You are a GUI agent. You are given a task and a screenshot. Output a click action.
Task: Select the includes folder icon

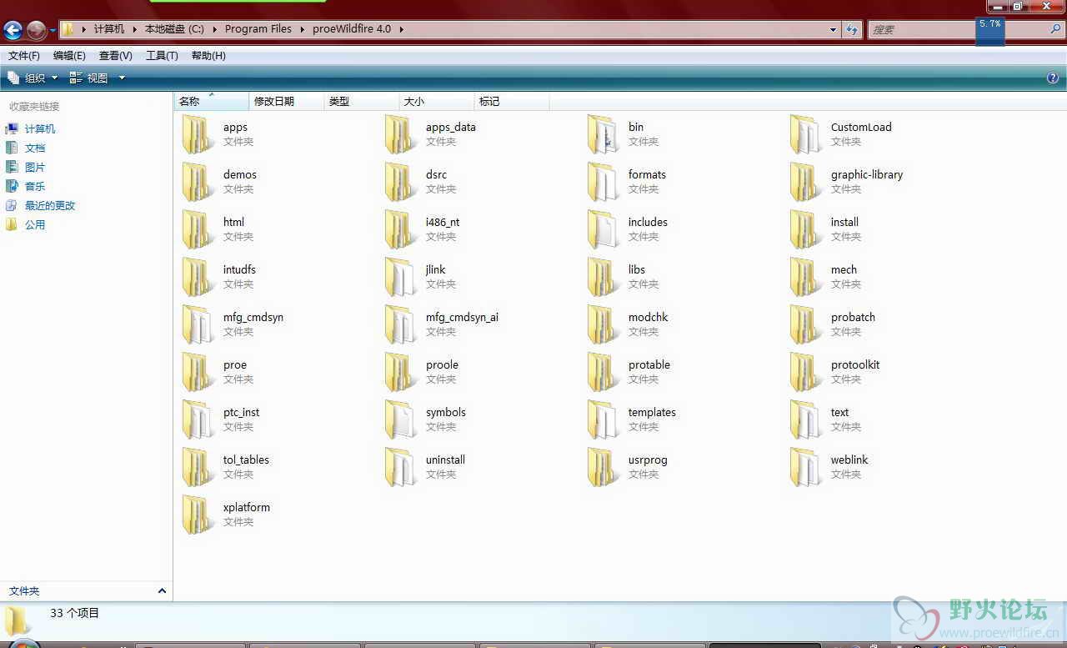point(603,229)
